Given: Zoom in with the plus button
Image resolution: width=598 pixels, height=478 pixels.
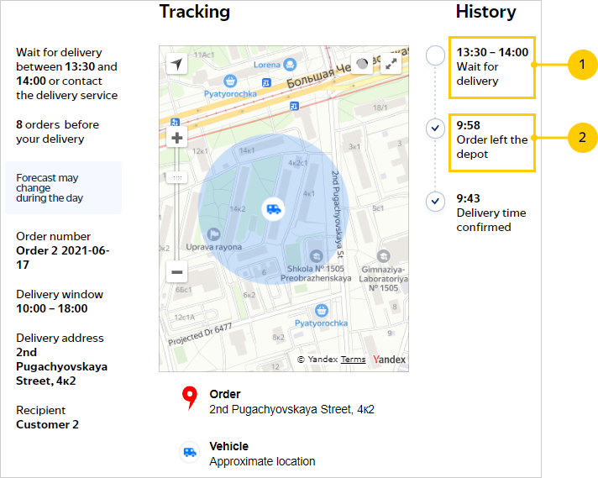Looking at the screenshot, I should coord(177,139).
